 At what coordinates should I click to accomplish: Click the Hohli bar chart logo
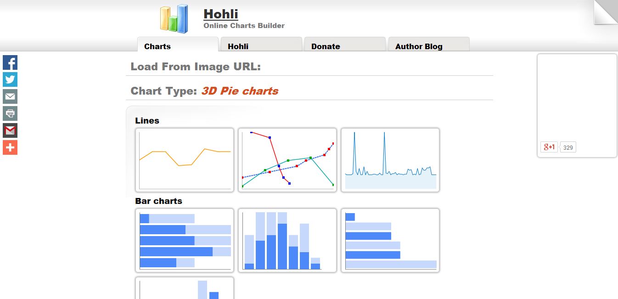174,19
